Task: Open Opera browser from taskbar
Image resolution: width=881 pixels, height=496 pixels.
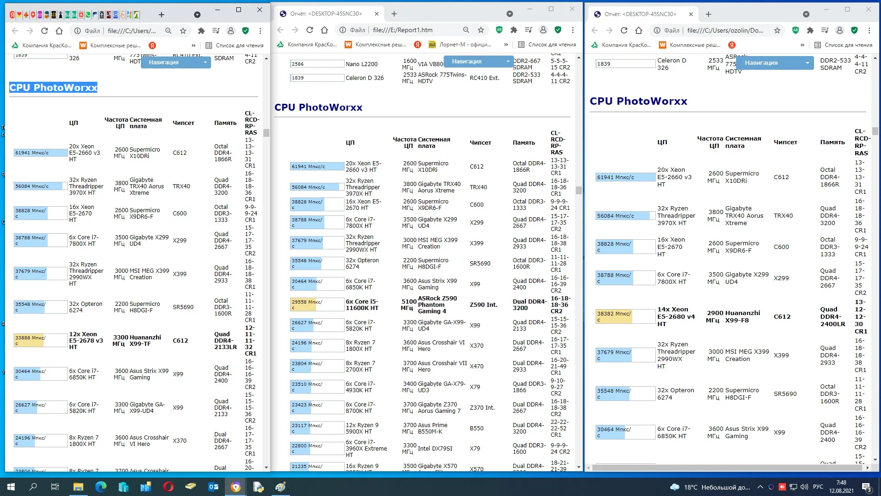Action: [168, 487]
